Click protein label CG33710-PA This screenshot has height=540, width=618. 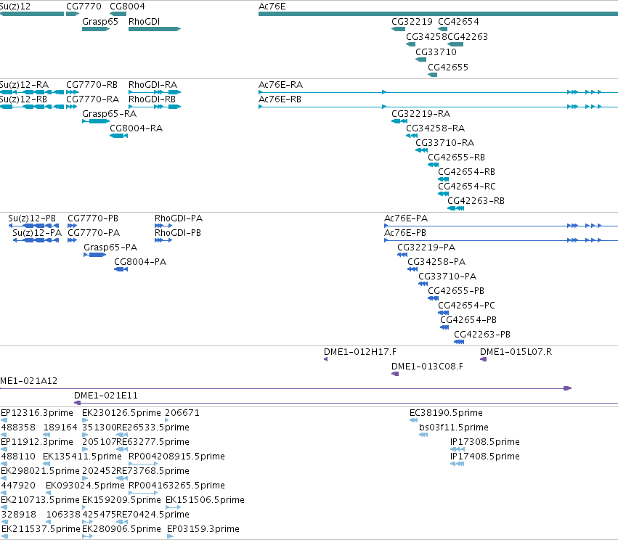click(447, 277)
